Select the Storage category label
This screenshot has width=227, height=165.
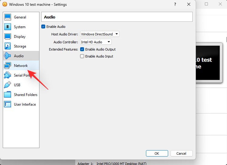pyautogui.click(x=20, y=46)
